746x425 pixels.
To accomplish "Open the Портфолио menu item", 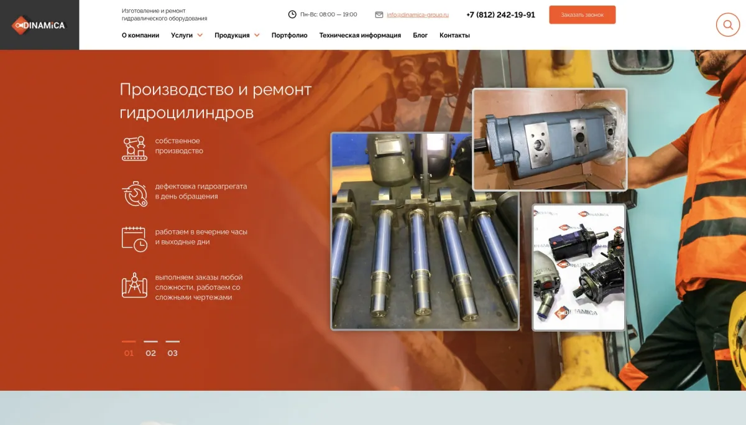I will (x=290, y=35).
